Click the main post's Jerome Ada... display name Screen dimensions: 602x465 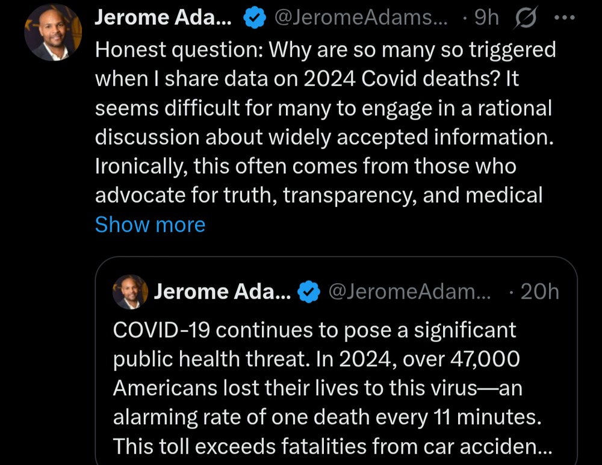click(x=163, y=19)
